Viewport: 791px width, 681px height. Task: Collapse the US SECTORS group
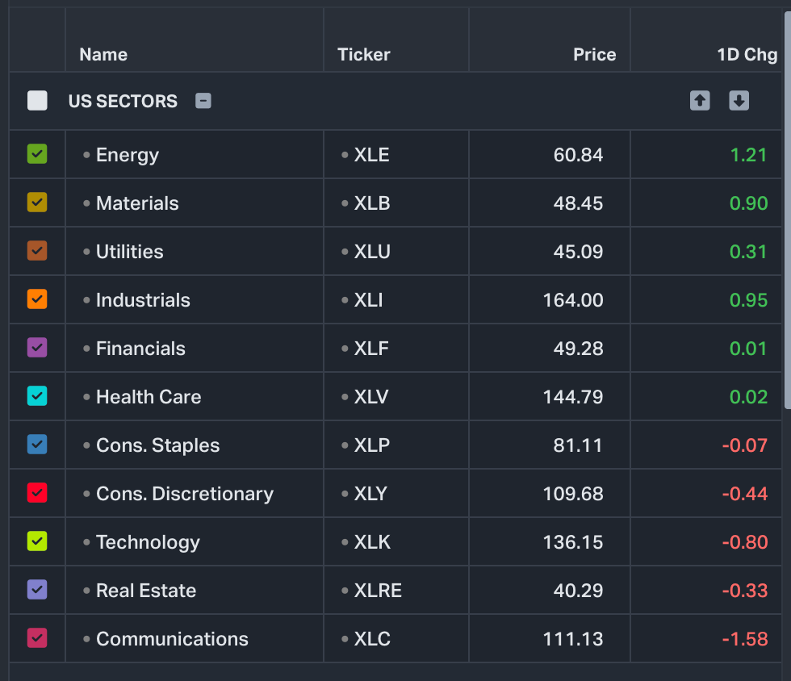click(x=203, y=101)
